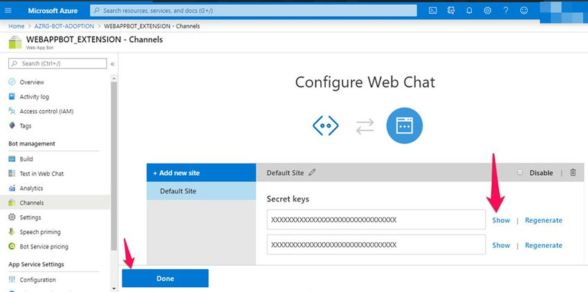Click the help question mark icon
This screenshot has height=292, width=588.
(506, 10)
